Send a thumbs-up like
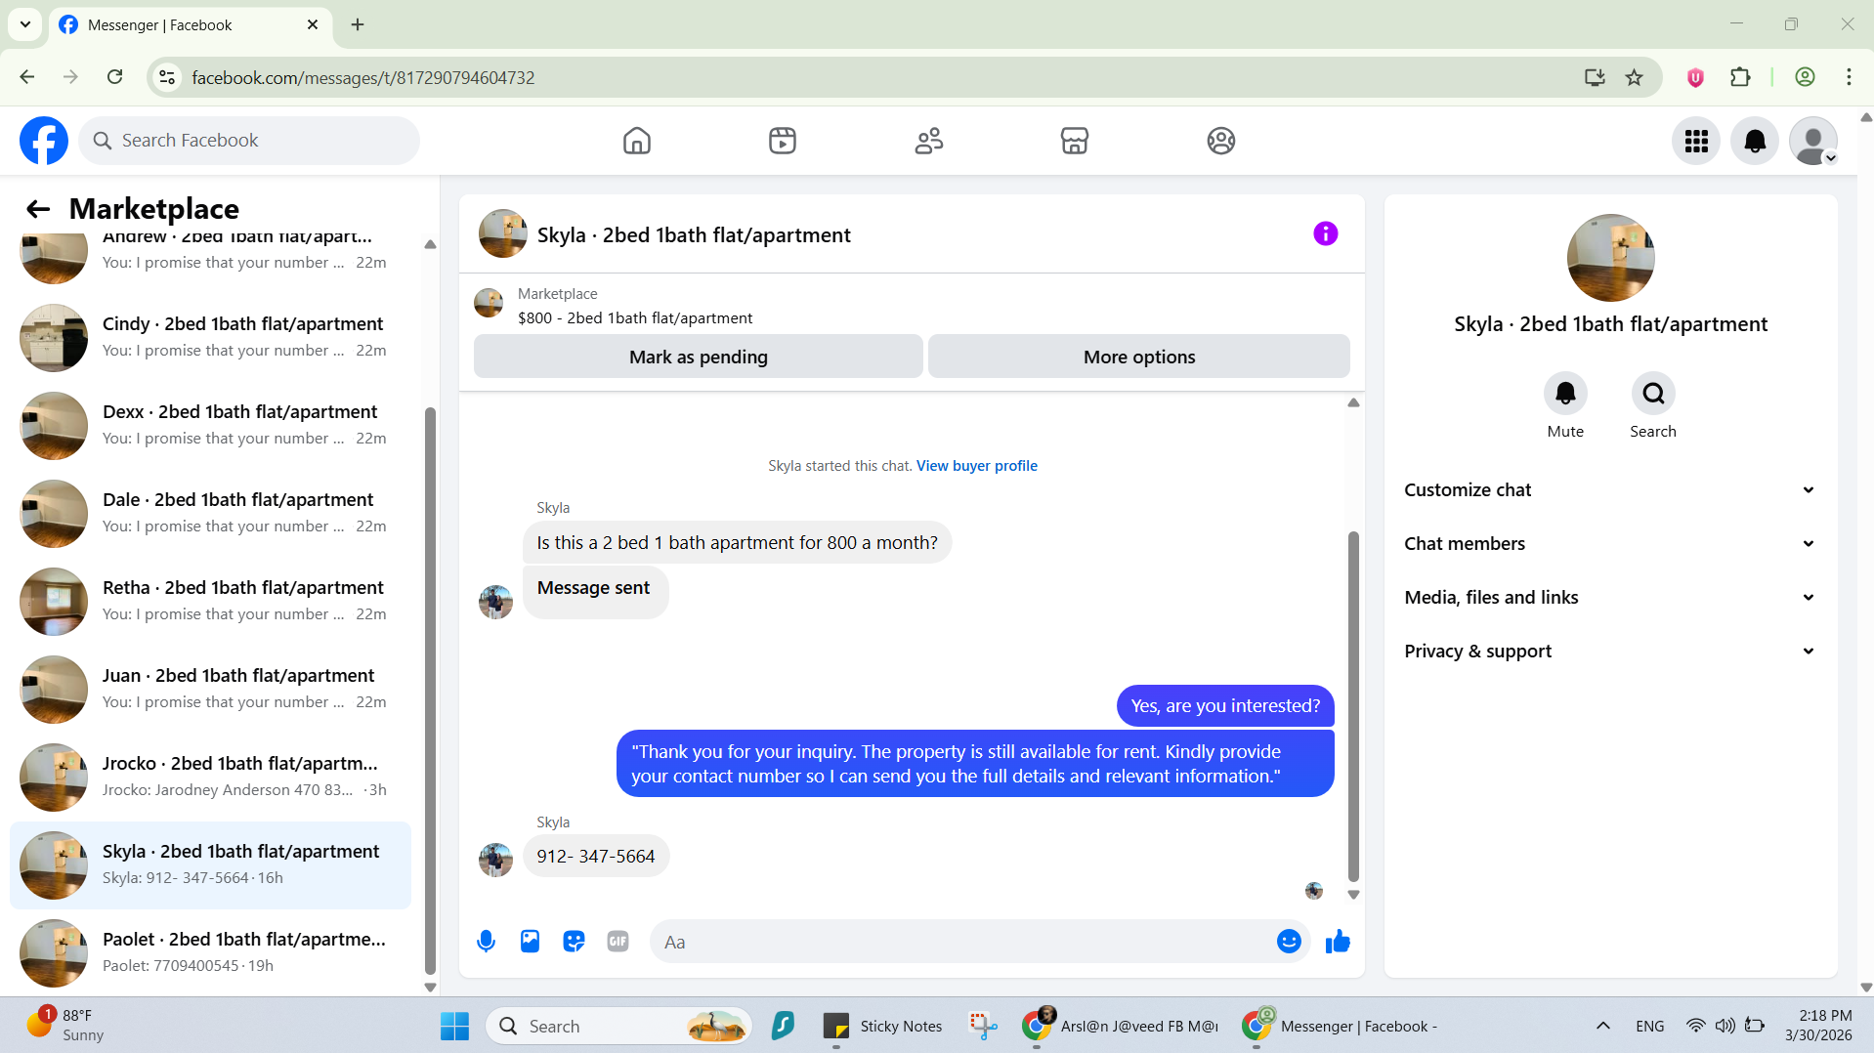The height and width of the screenshot is (1053, 1874). [x=1338, y=942]
